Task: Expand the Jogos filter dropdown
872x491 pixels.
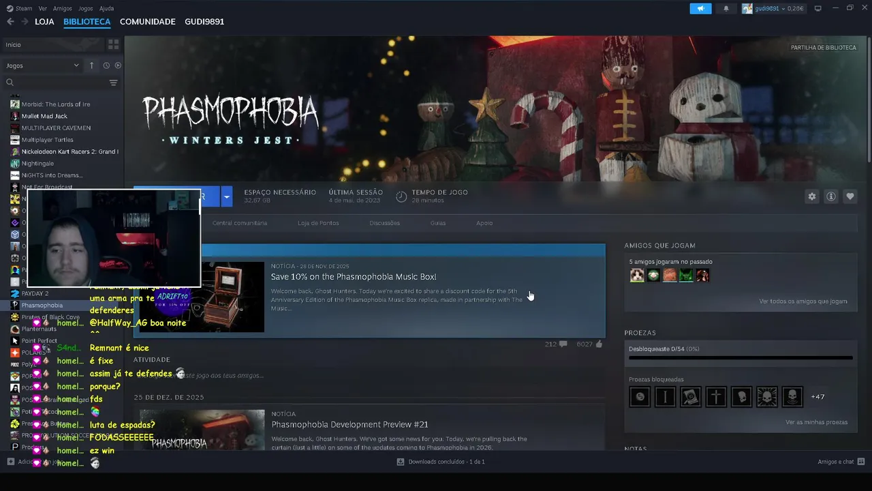Action: click(42, 65)
